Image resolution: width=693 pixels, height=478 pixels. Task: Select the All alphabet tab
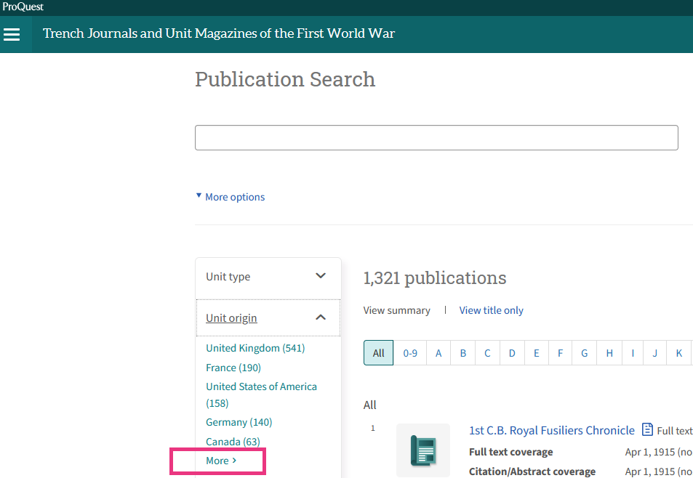click(378, 353)
